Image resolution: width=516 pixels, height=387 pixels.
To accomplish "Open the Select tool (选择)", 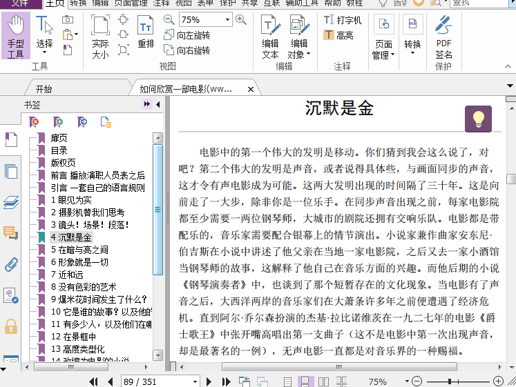I will click(44, 35).
